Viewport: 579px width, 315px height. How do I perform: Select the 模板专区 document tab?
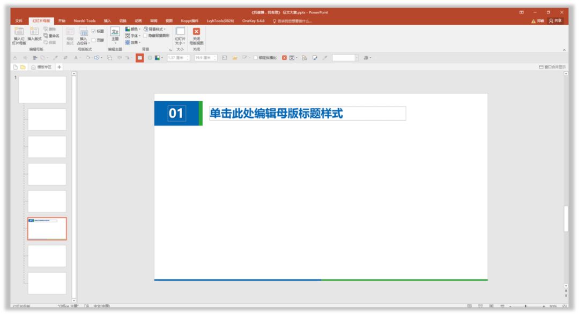(42, 67)
